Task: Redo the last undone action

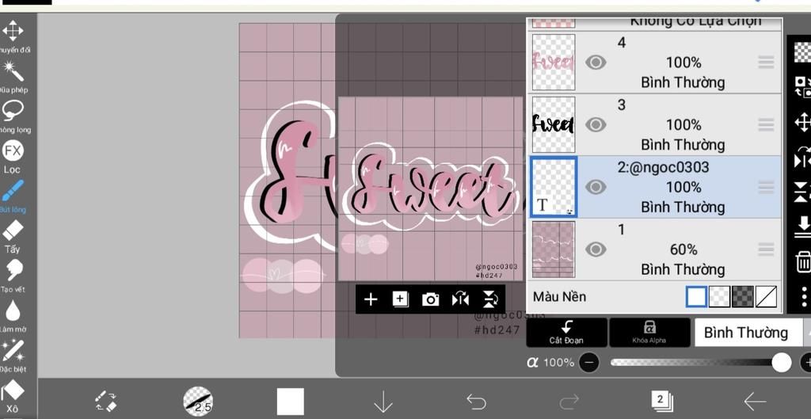Action: pyautogui.click(x=569, y=402)
